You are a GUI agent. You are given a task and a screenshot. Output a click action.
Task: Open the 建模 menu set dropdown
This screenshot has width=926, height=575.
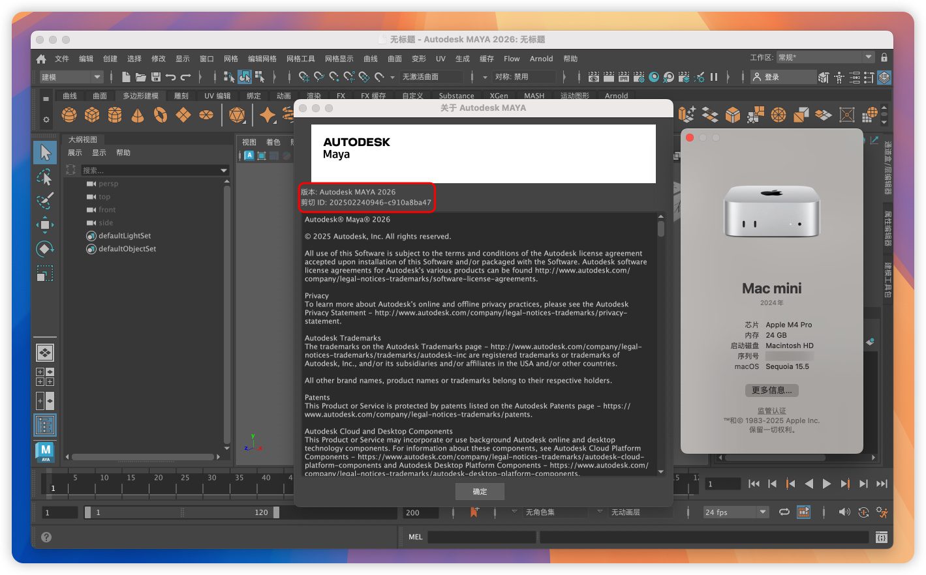[72, 77]
